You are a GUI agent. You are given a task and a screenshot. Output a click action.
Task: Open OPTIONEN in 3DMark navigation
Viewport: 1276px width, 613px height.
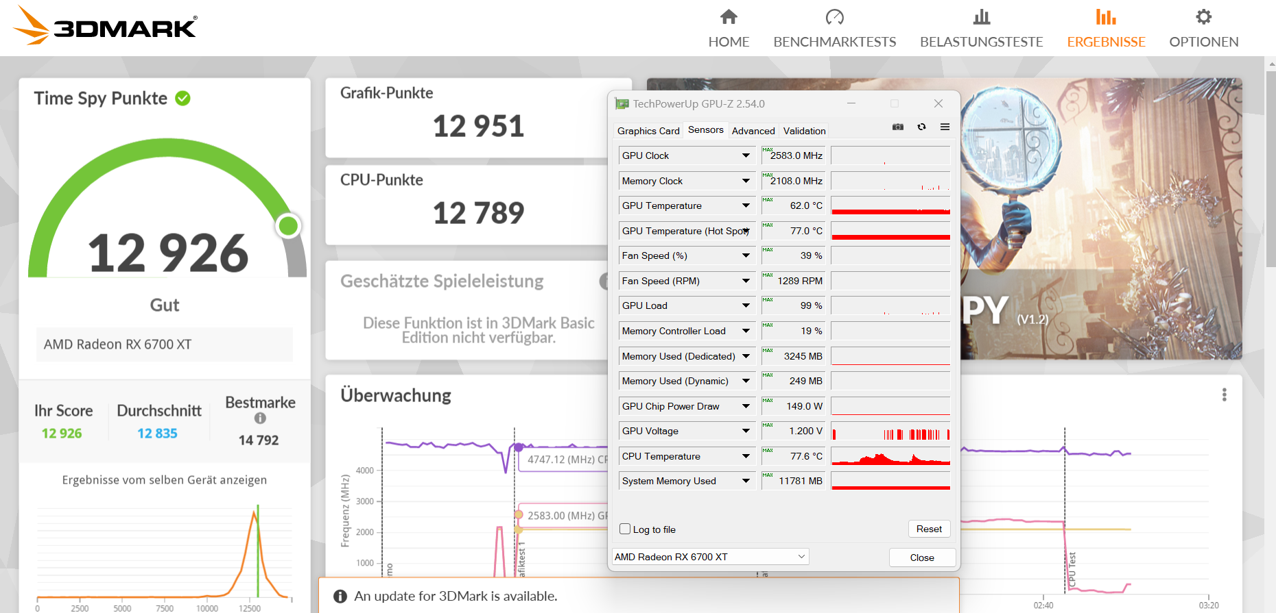click(1204, 42)
